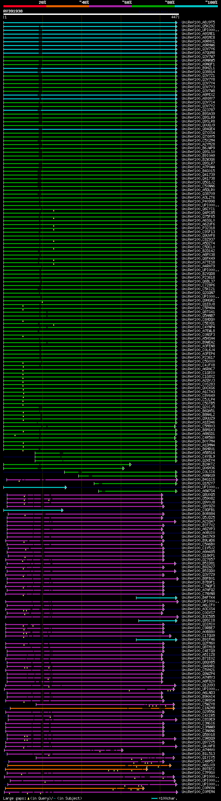The height and width of the screenshot is (801, 221).
Task: Select label UniRef100_C9DFB1
Action: coord(198,510)
